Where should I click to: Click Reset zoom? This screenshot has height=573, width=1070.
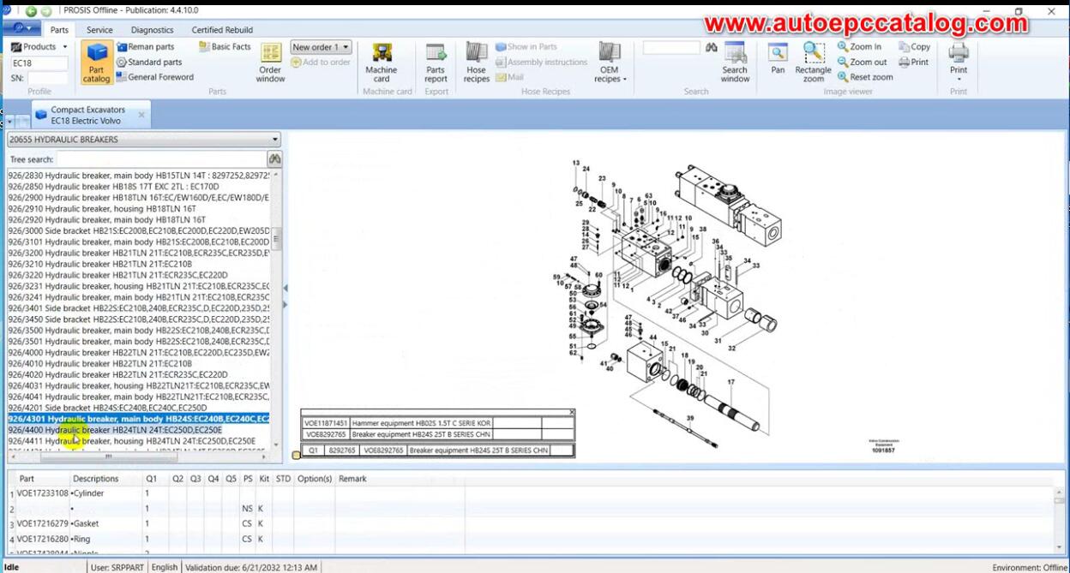[x=865, y=77]
